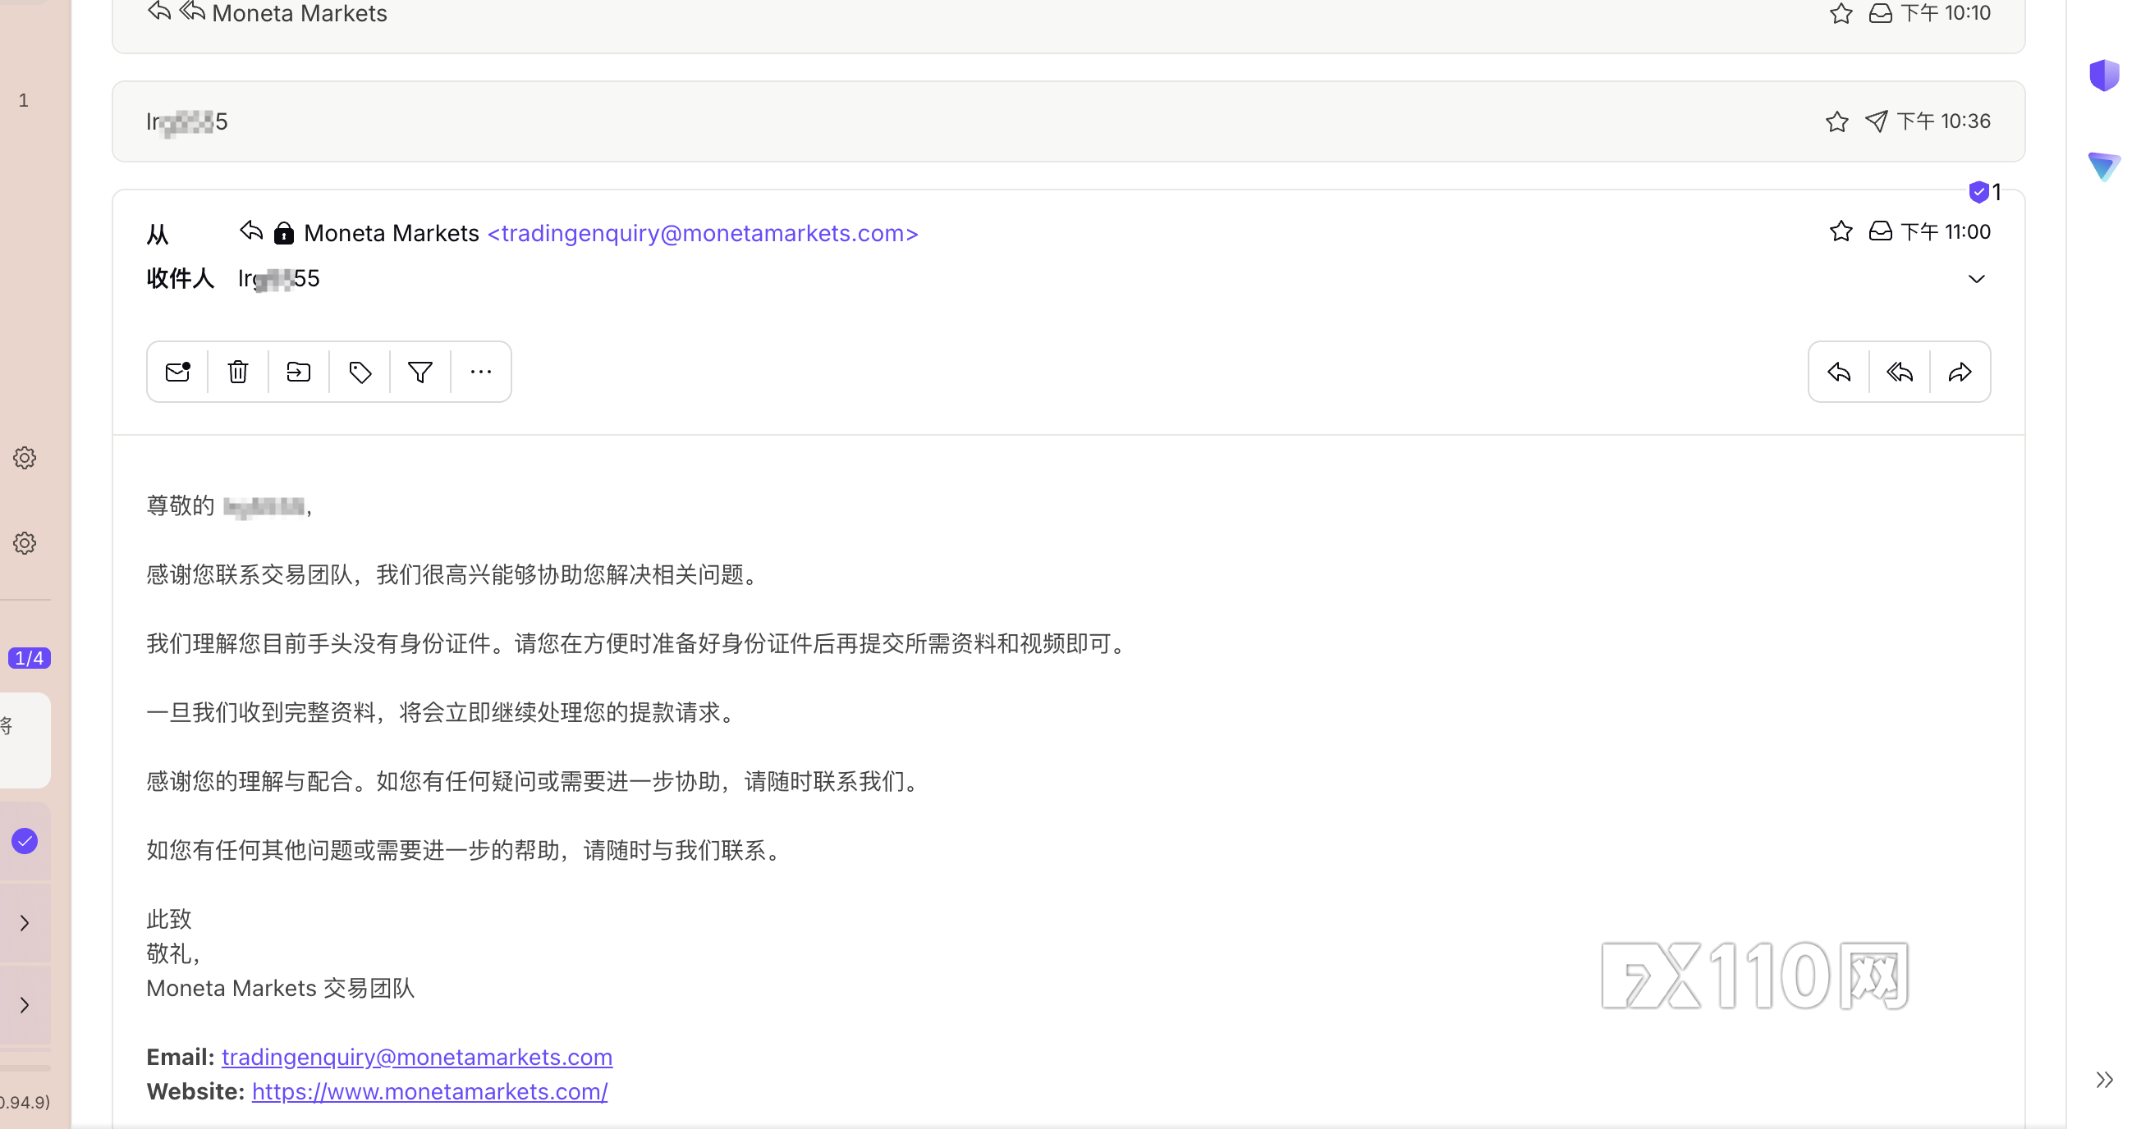Star the collapsed 10:36 PM sent message
The height and width of the screenshot is (1129, 2141).
click(x=1836, y=122)
